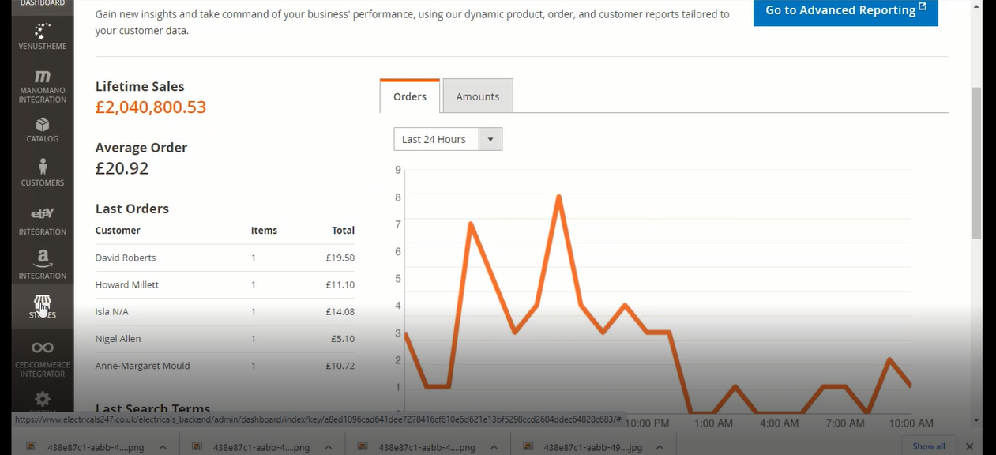Click Go to Advanced Reporting button

coord(845,10)
